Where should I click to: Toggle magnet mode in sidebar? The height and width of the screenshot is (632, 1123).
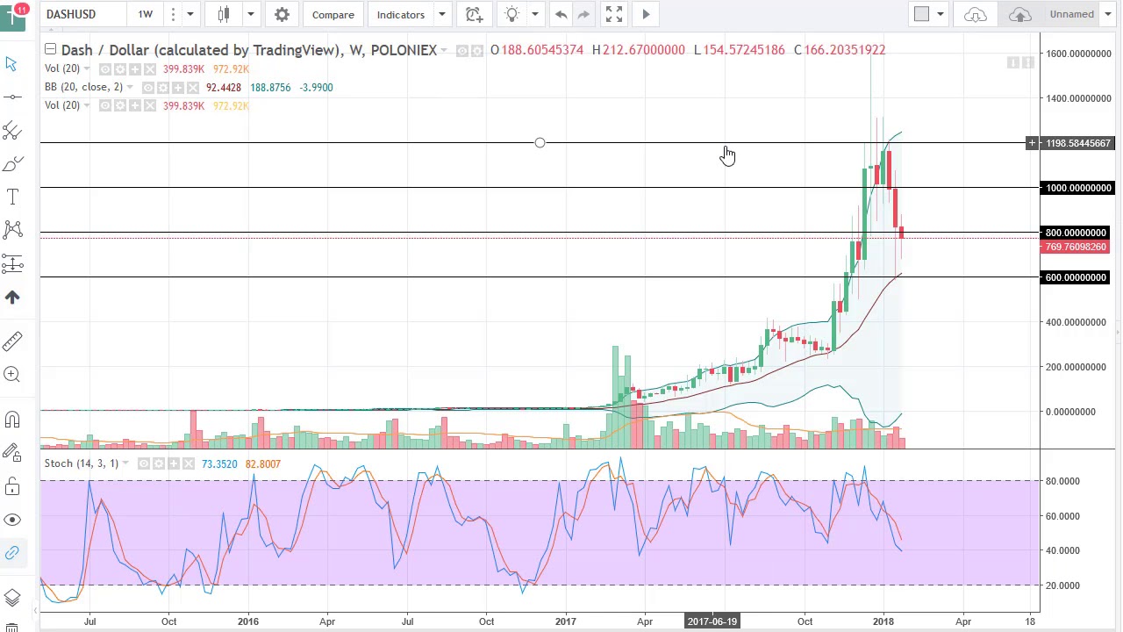click(11, 420)
